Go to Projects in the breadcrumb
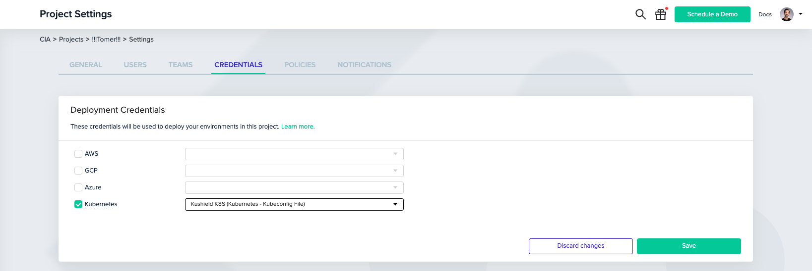The image size is (812, 271). pos(71,40)
